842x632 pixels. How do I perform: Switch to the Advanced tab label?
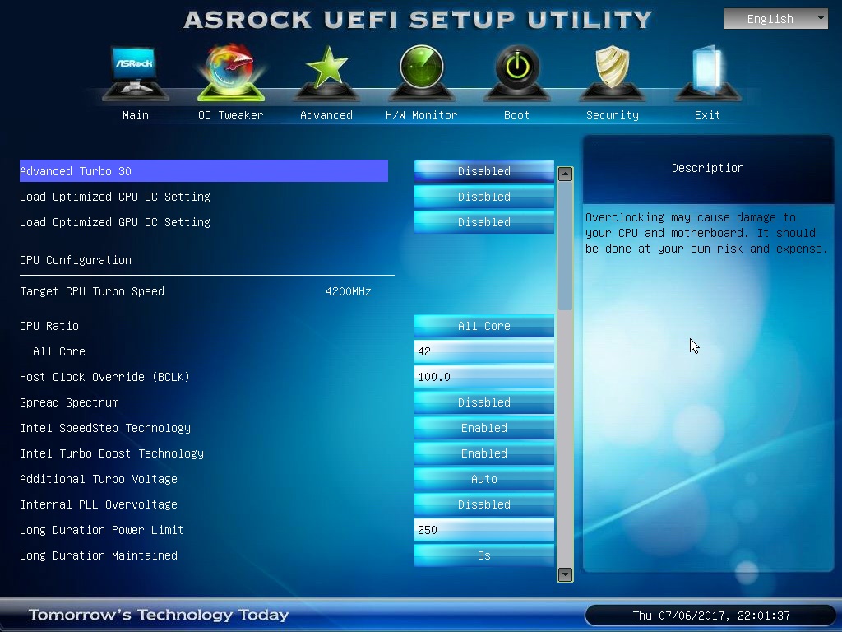(x=326, y=115)
